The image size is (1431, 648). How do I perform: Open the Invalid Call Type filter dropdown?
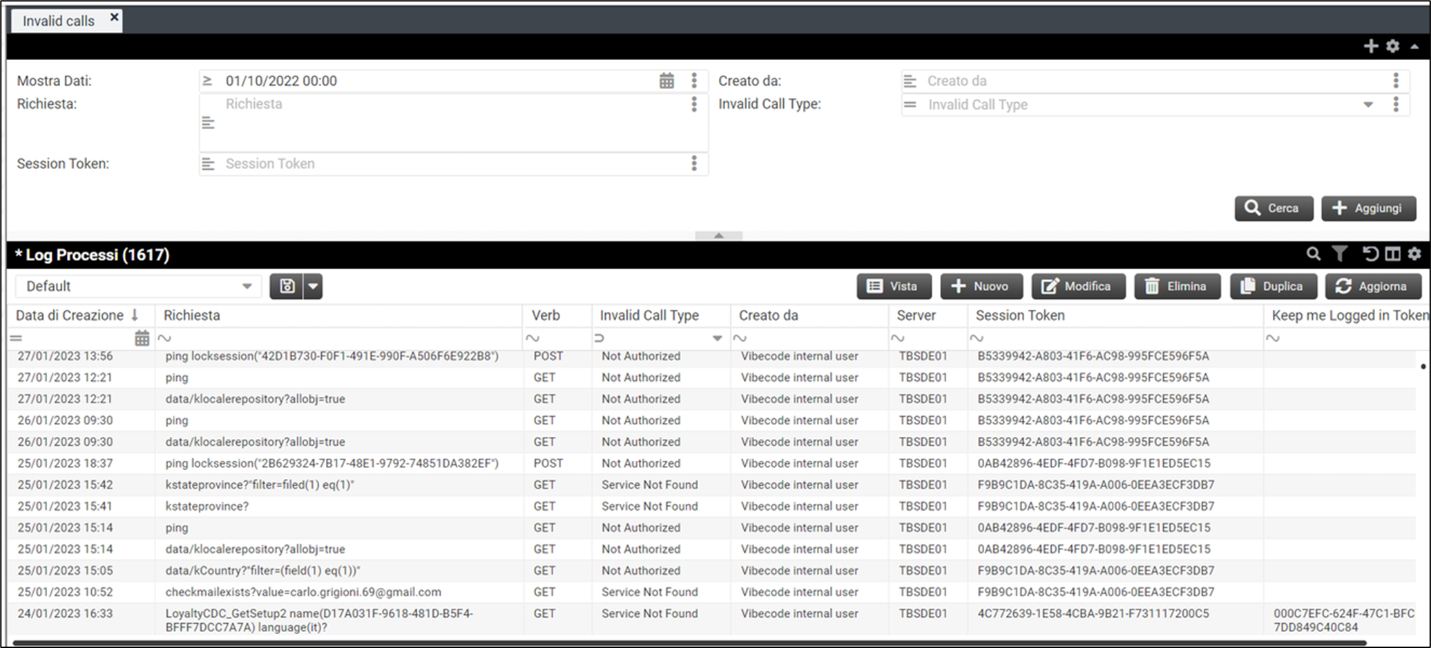coord(1367,105)
